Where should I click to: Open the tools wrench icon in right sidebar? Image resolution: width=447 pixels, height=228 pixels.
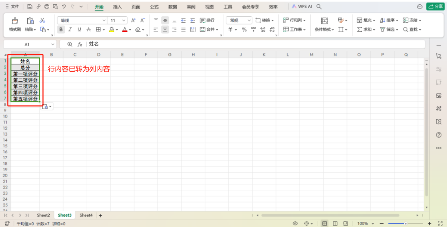click(439, 109)
